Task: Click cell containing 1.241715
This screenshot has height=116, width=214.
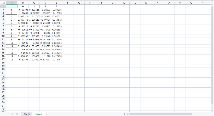Action: click(34, 16)
